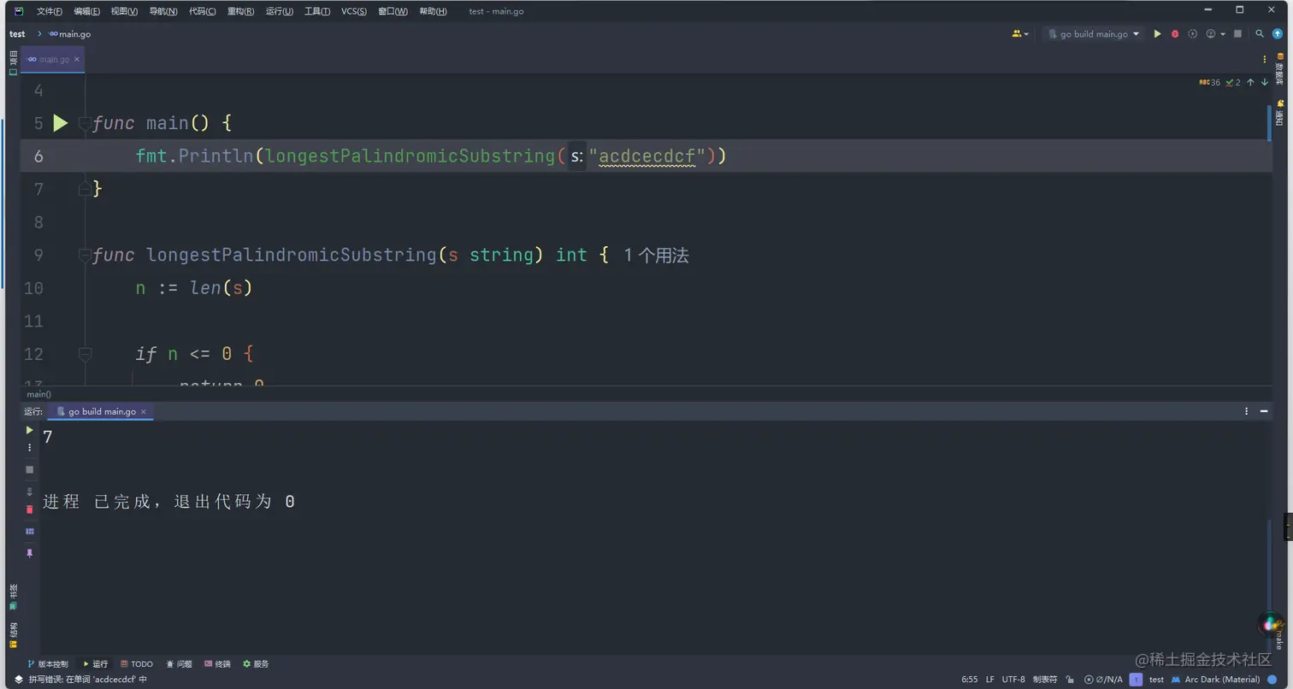Jump to the previous highlighted problem arrow
The width and height of the screenshot is (1293, 689).
coord(1250,82)
